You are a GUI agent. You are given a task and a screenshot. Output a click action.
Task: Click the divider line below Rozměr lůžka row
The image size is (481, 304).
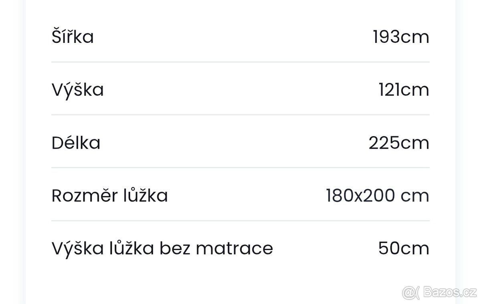tap(240, 221)
